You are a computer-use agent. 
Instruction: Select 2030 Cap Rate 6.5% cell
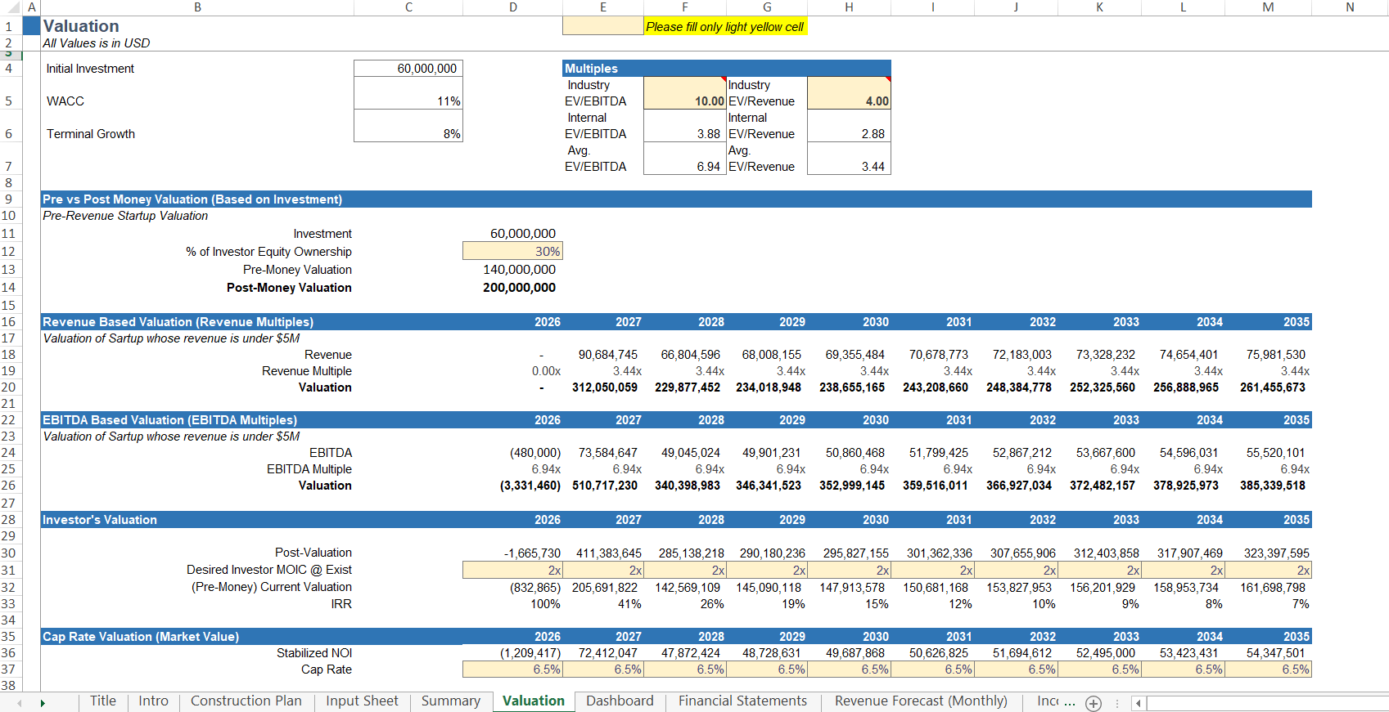click(849, 669)
